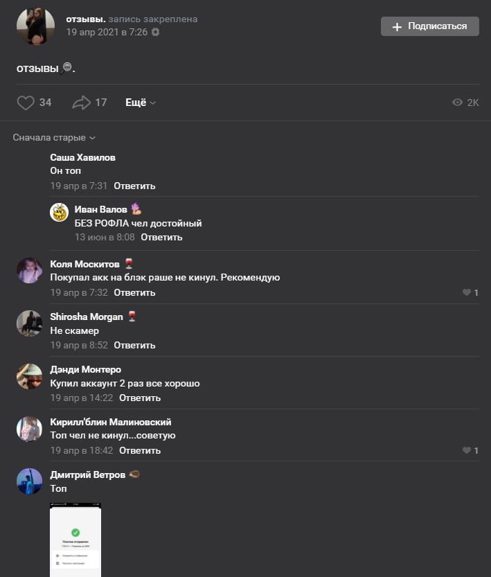491x577 pixels.
Task: Open Иван Валов's smiley avatar
Action: click(60, 213)
